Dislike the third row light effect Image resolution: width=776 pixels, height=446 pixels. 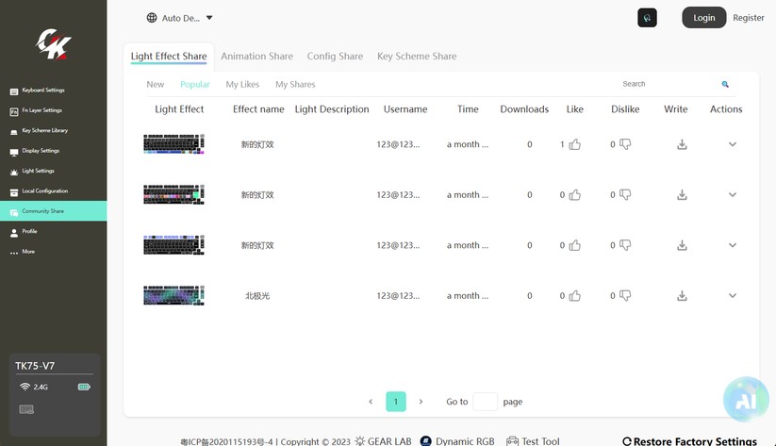pyautogui.click(x=625, y=245)
